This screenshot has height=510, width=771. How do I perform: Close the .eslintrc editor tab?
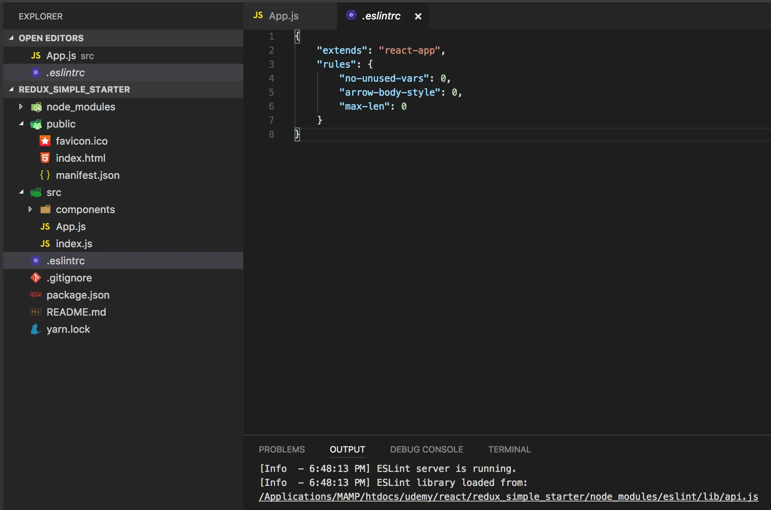click(x=418, y=16)
